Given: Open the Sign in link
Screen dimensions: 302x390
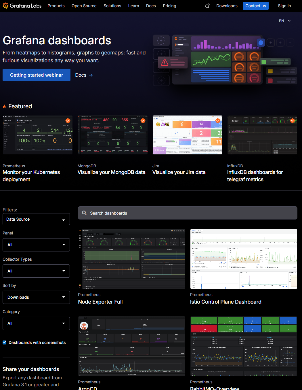Looking at the screenshot, I should (x=284, y=6).
